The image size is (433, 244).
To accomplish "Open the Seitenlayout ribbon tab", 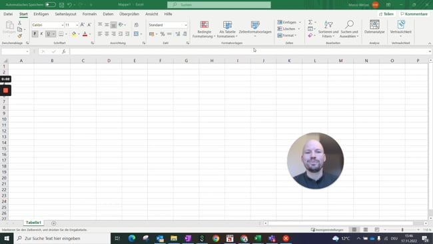I will (x=65, y=14).
